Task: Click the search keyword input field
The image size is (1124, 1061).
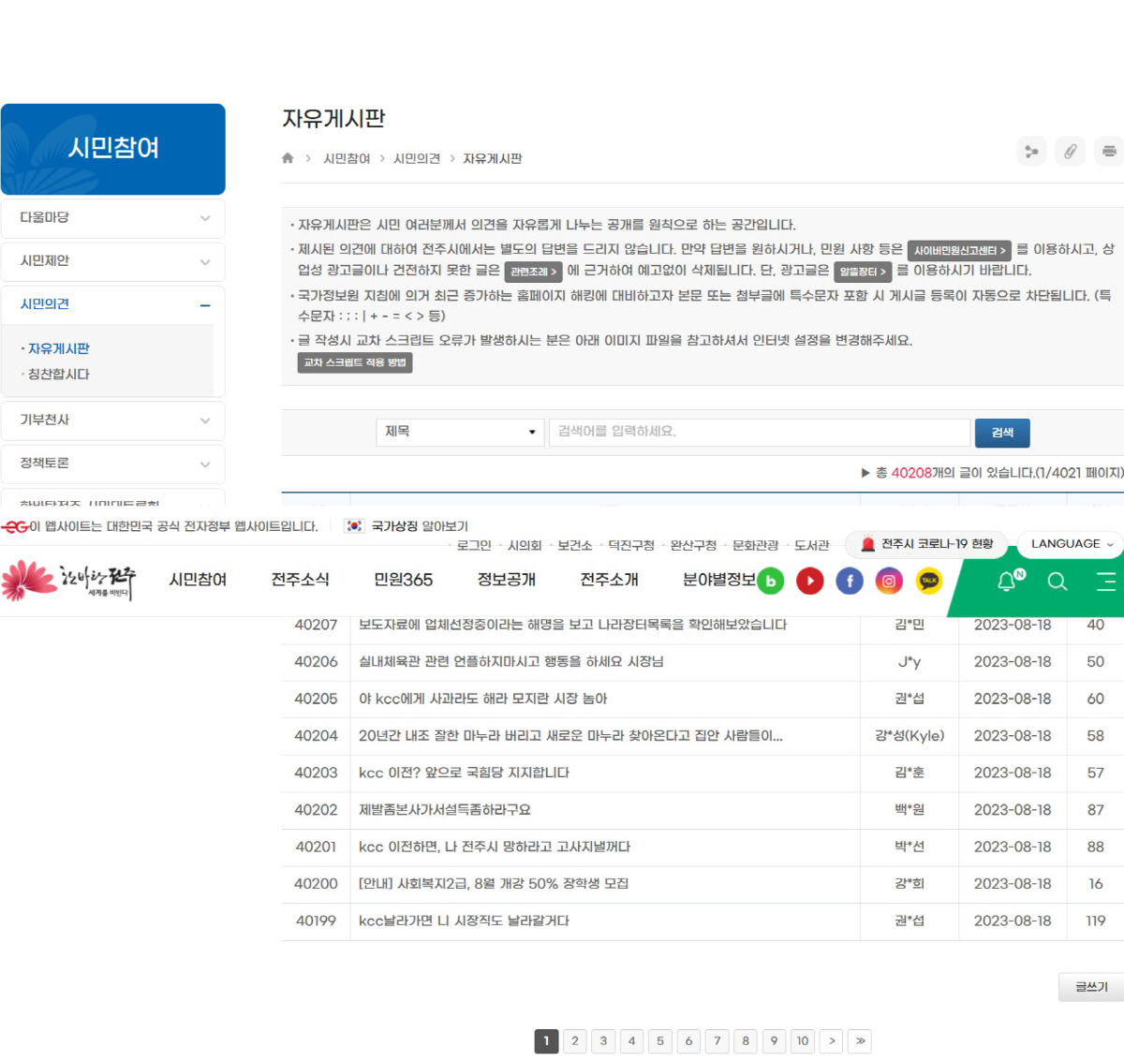Action: click(x=759, y=432)
